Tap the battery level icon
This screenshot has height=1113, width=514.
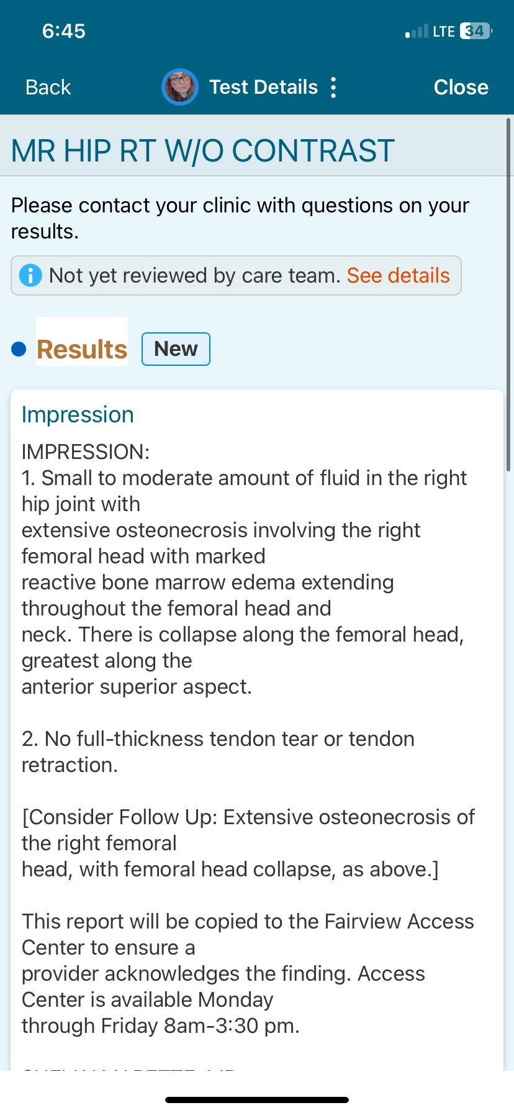point(476,31)
